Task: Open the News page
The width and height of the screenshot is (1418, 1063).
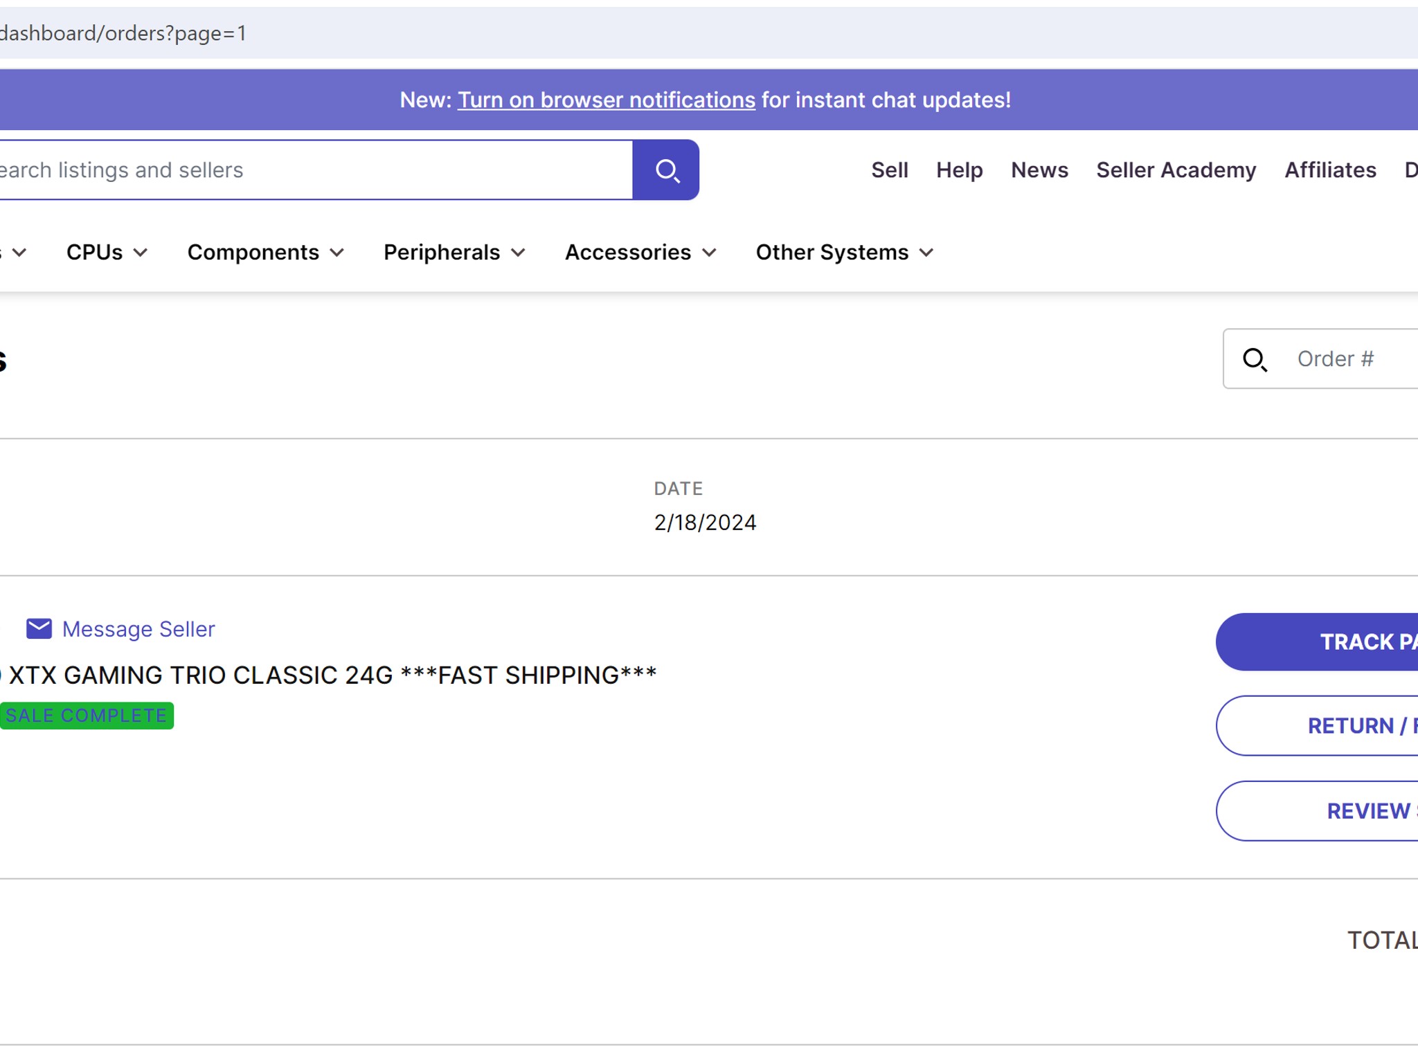Action: [1039, 170]
